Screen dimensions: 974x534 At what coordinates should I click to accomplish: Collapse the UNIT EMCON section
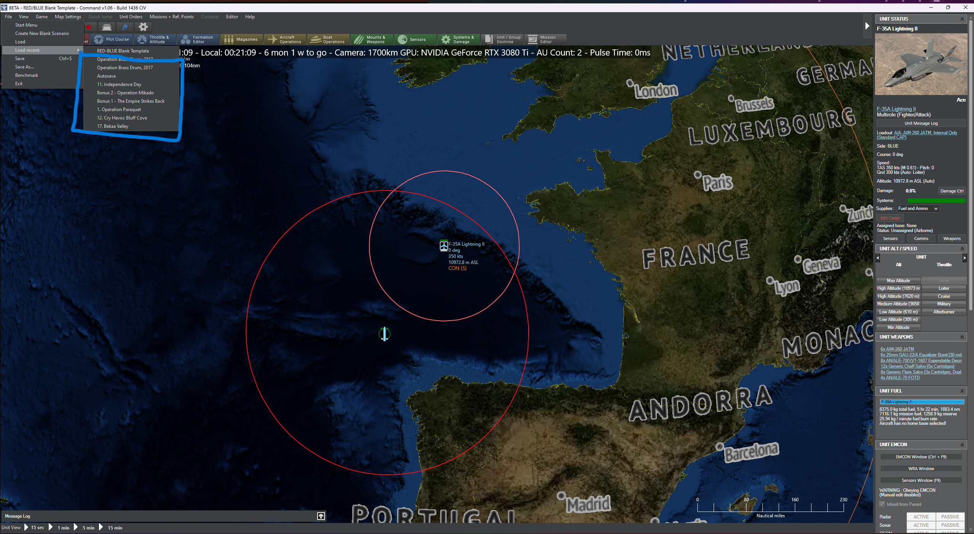962,445
